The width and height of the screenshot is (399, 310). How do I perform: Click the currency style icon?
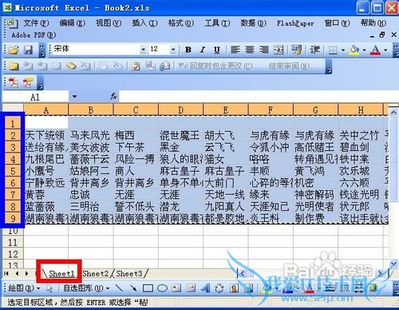point(296,50)
